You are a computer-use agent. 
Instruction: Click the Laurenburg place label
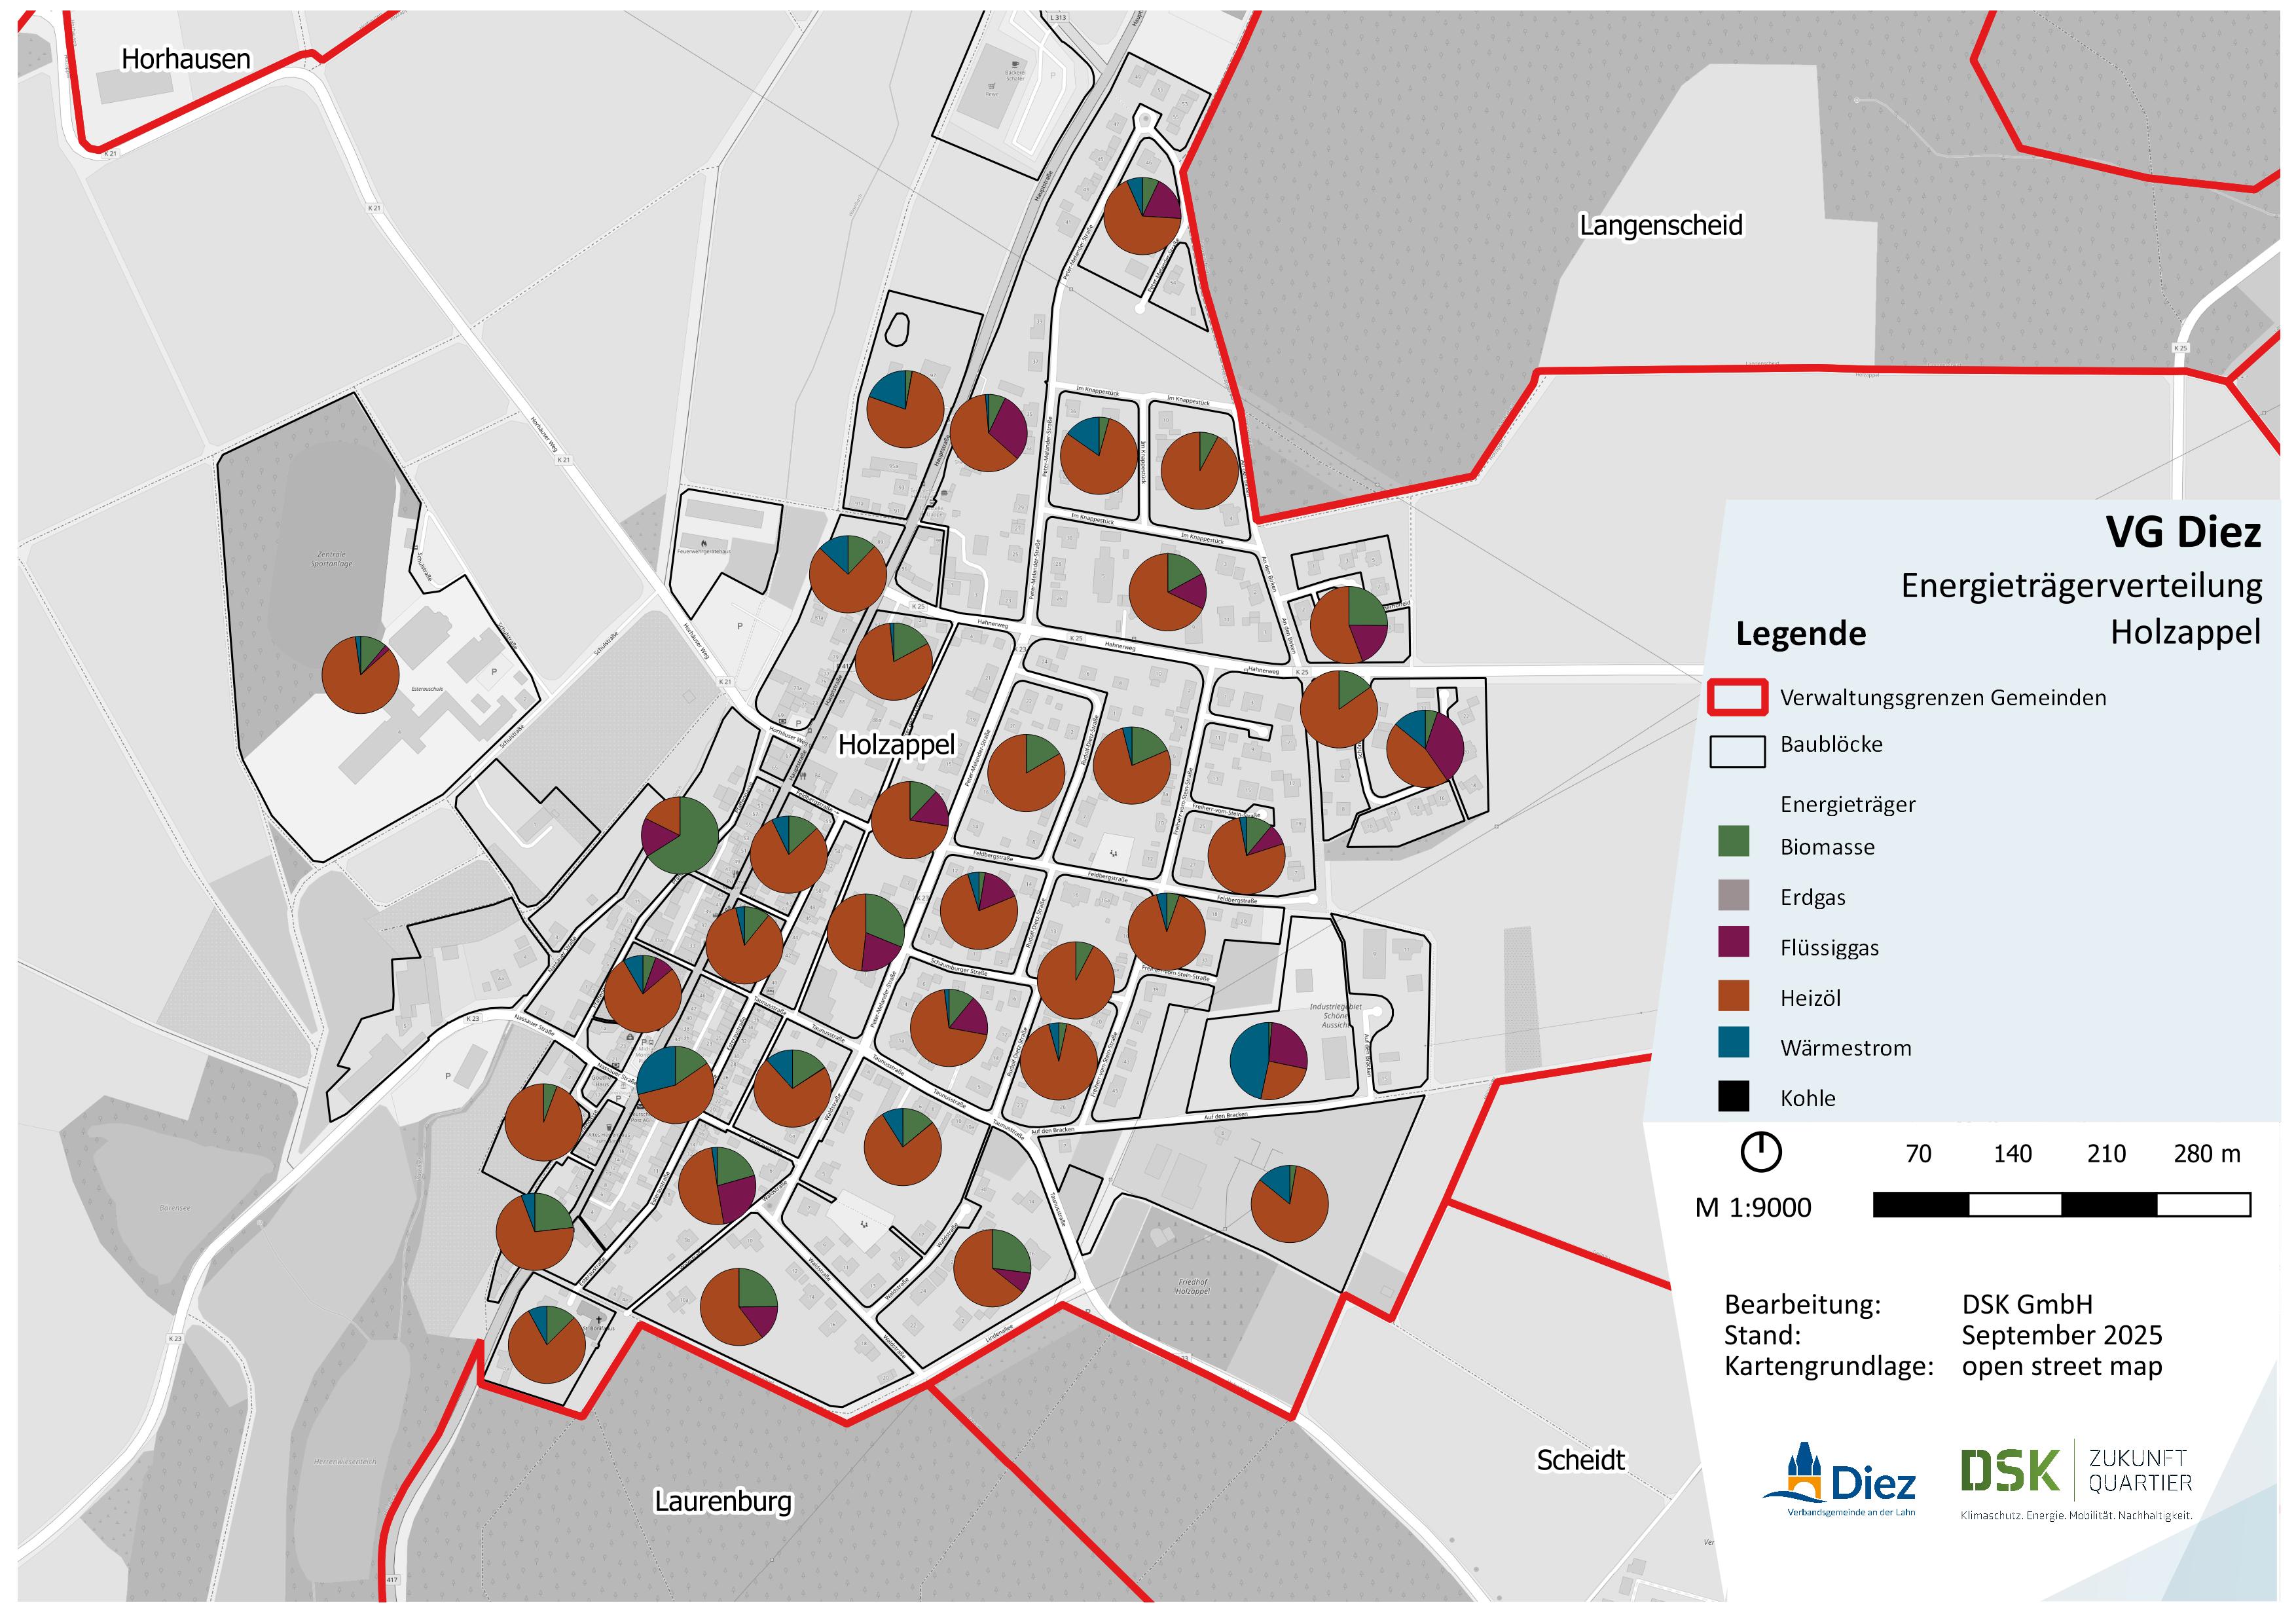coord(723,1501)
